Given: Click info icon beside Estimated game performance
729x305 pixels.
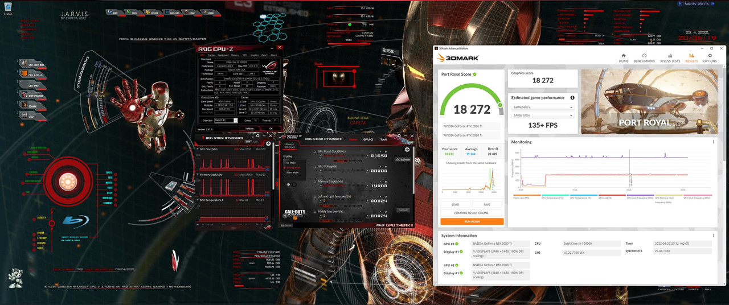Looking at the screenshot, I should click(572, 98).
